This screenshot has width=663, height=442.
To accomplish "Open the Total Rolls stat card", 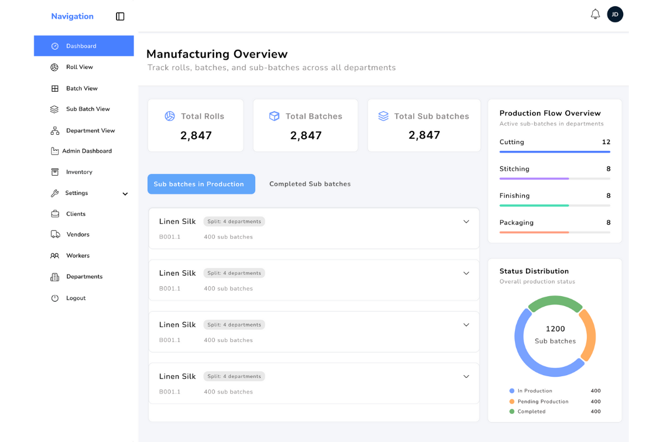I will [196, 125].
